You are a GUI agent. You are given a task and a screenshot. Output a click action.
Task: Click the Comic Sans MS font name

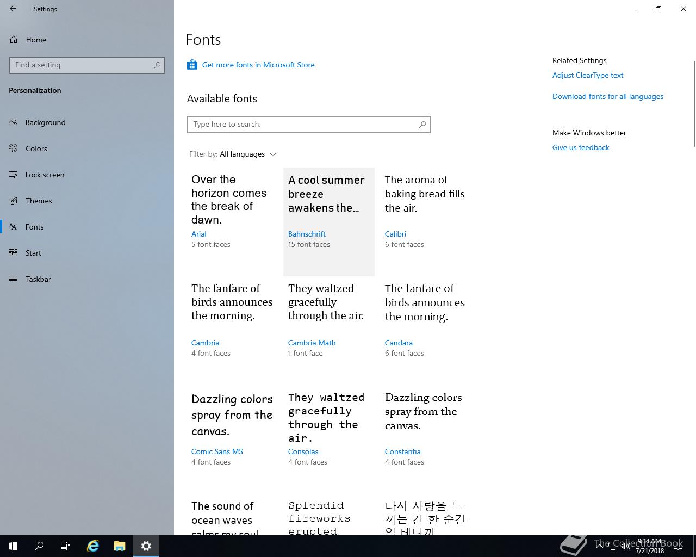pyautogui.click(x=217, y=451)
